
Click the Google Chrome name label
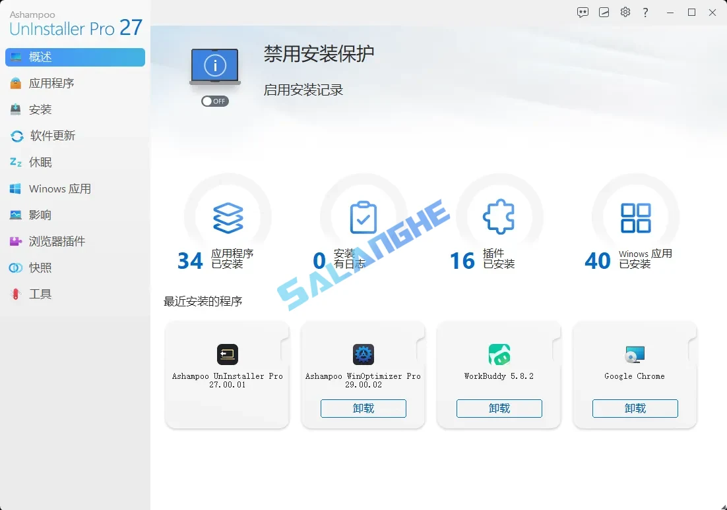tap(635, 376)
